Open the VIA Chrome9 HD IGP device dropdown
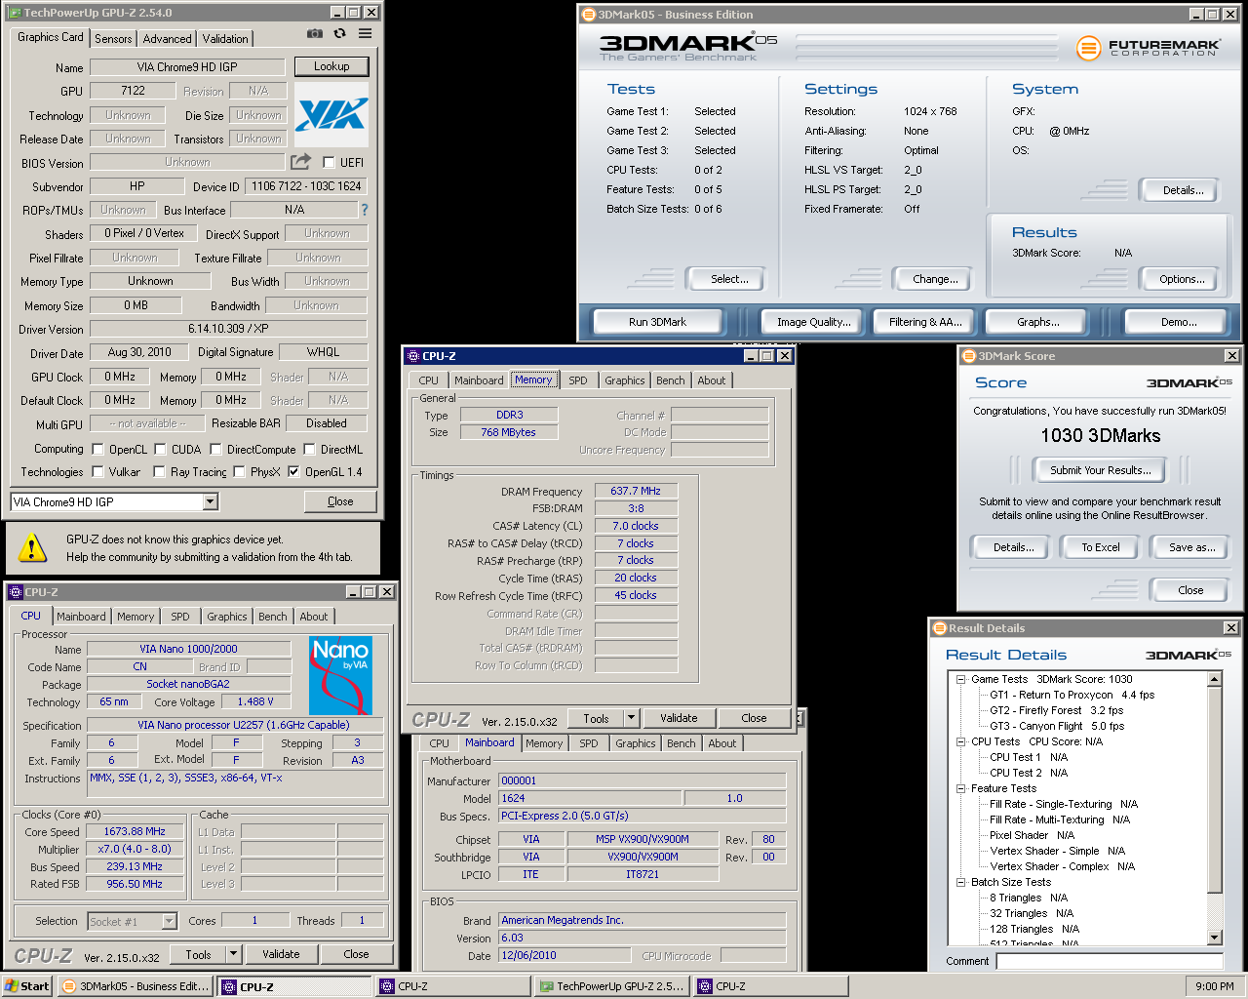This screenshot has height=999, width=1248. coord(210,501)
